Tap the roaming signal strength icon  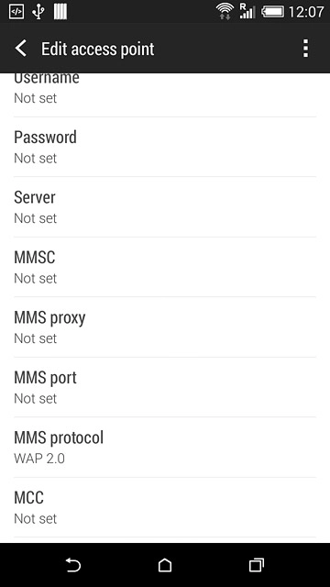click(x=247, y=12)
